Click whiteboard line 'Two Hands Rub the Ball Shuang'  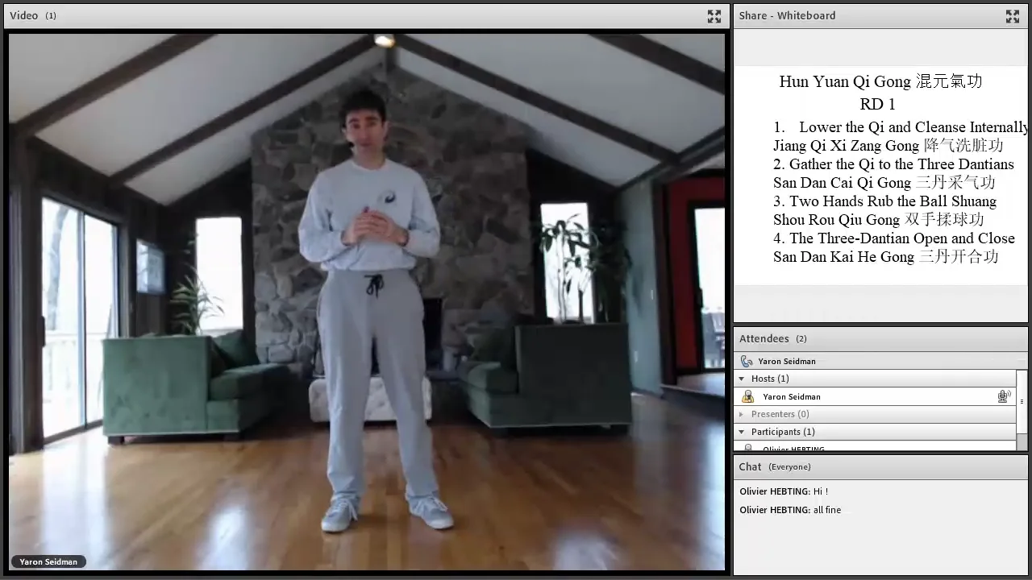[x=893, y=201]
